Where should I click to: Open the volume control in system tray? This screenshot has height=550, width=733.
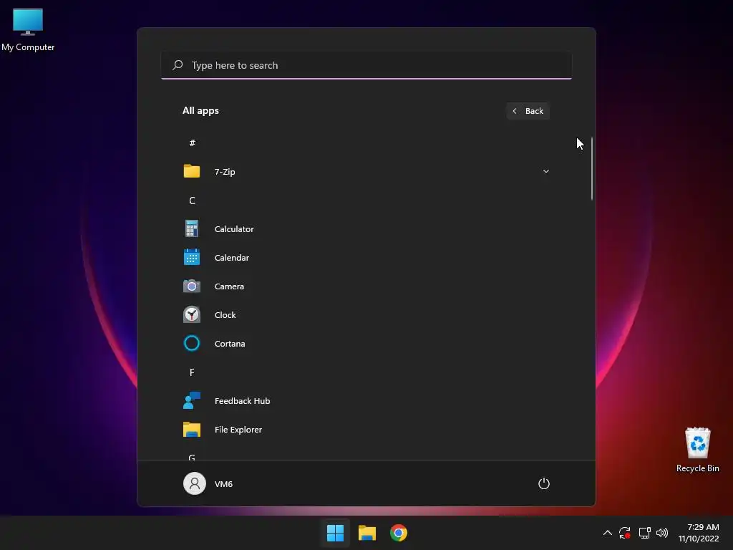coord(662,533)
